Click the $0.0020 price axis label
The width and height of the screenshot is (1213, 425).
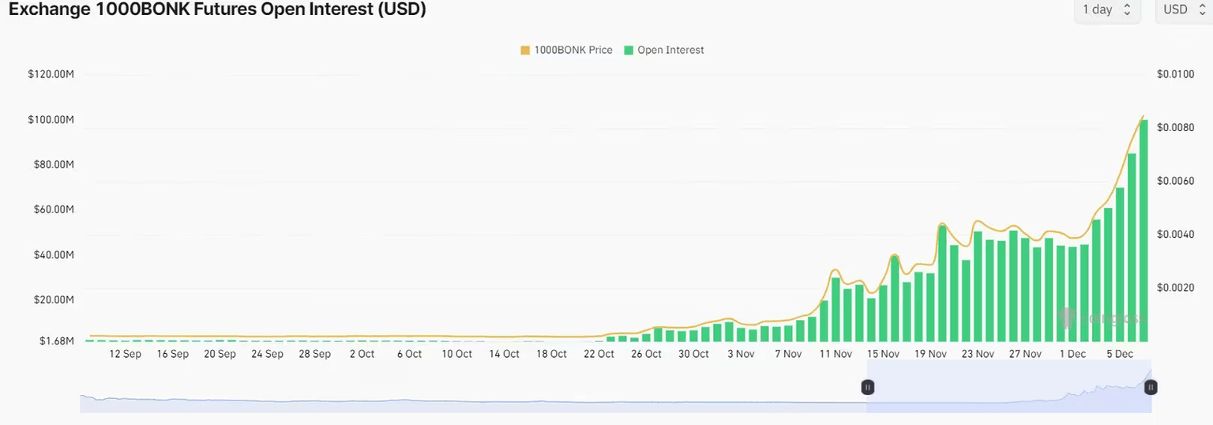(1175, 288)
